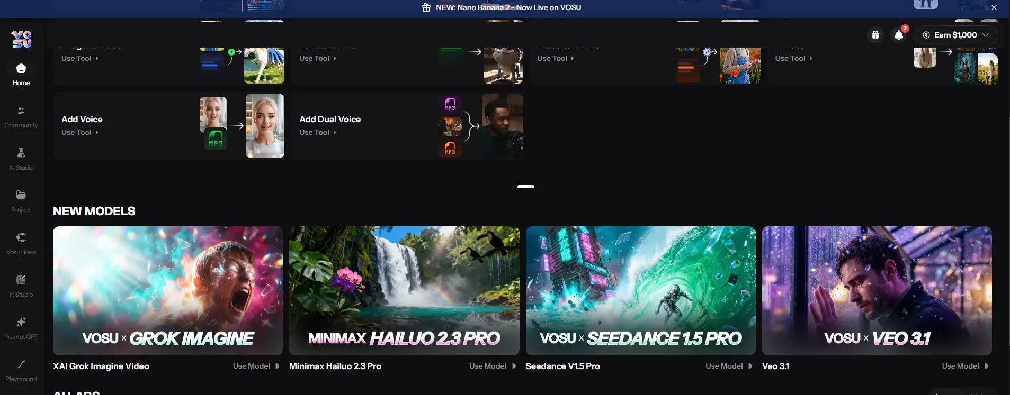Viewport: 1010px width, 395px height.
Task: Expand the Earn $1,000 dropdown
Action: coord(956,35)
